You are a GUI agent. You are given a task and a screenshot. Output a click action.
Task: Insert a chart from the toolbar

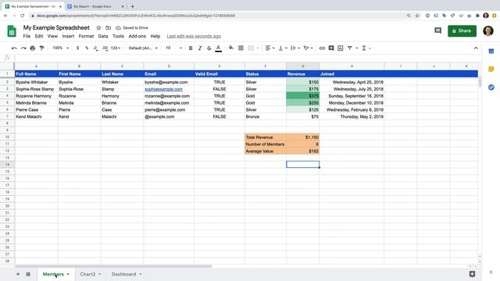pos(341,48)
